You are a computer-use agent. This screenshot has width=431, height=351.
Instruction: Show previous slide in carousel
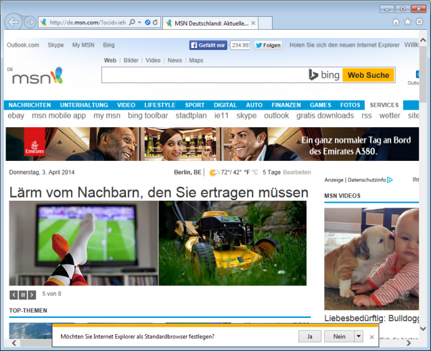pos(14,295)
